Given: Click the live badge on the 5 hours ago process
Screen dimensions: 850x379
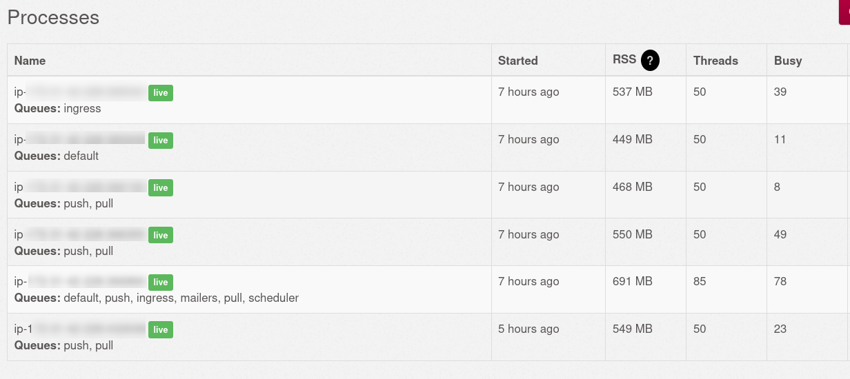Looking at the screenshot, I should pos(161,329).
